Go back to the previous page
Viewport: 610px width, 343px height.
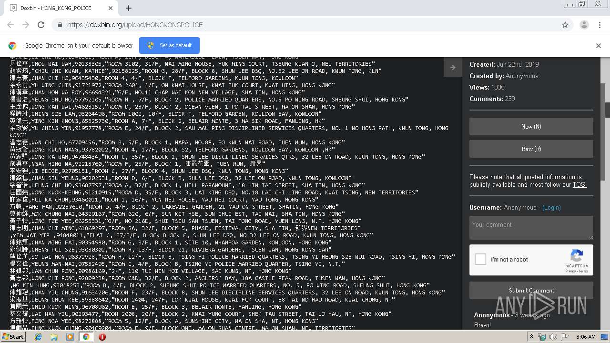[10, 25]
